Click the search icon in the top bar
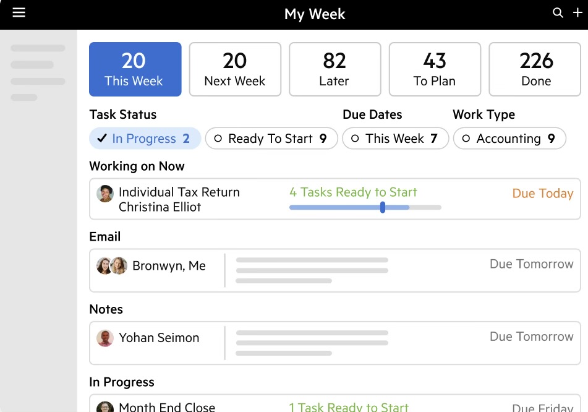The image size is (588, 412). [x=558, y=12]
